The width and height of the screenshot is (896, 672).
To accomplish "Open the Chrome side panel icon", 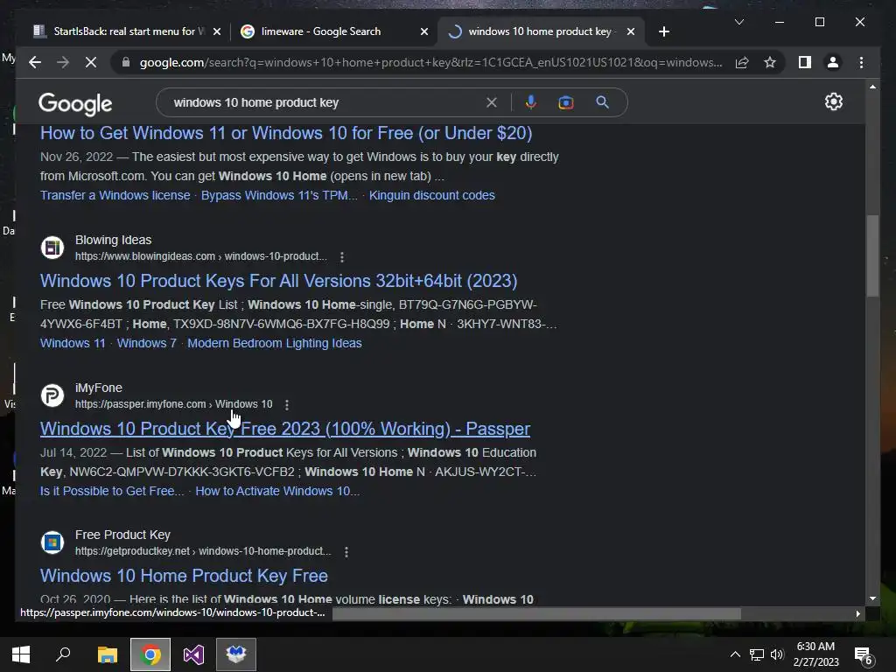I will [x=805, y=62].
